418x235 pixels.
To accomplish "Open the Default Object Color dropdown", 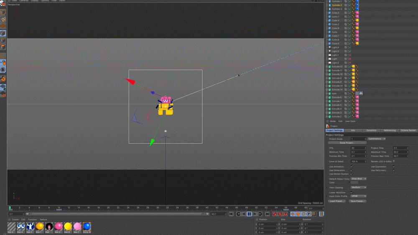I will [x=359, y=179].
